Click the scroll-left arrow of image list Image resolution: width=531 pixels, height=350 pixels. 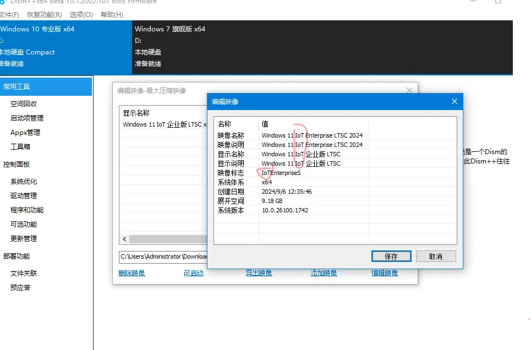124,239
